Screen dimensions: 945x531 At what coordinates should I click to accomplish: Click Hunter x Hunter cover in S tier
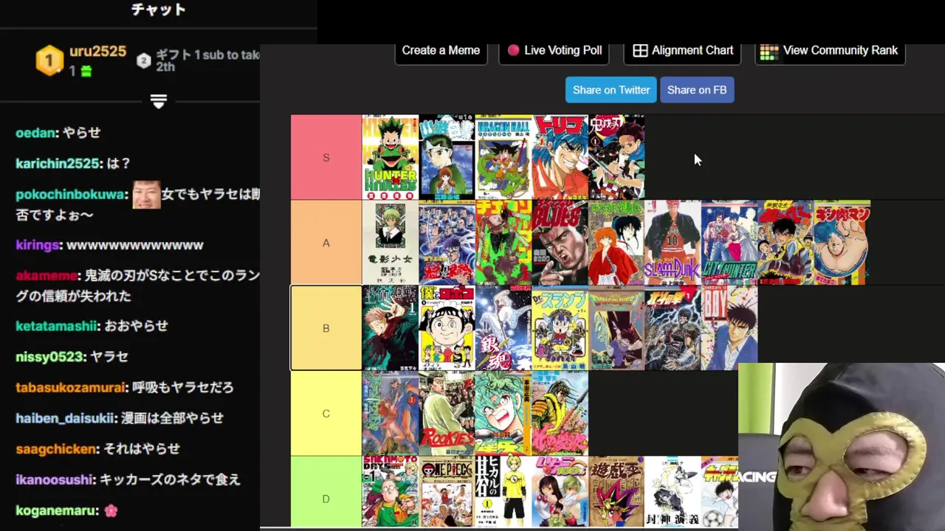pyautogui.click(x=390, y=157)
